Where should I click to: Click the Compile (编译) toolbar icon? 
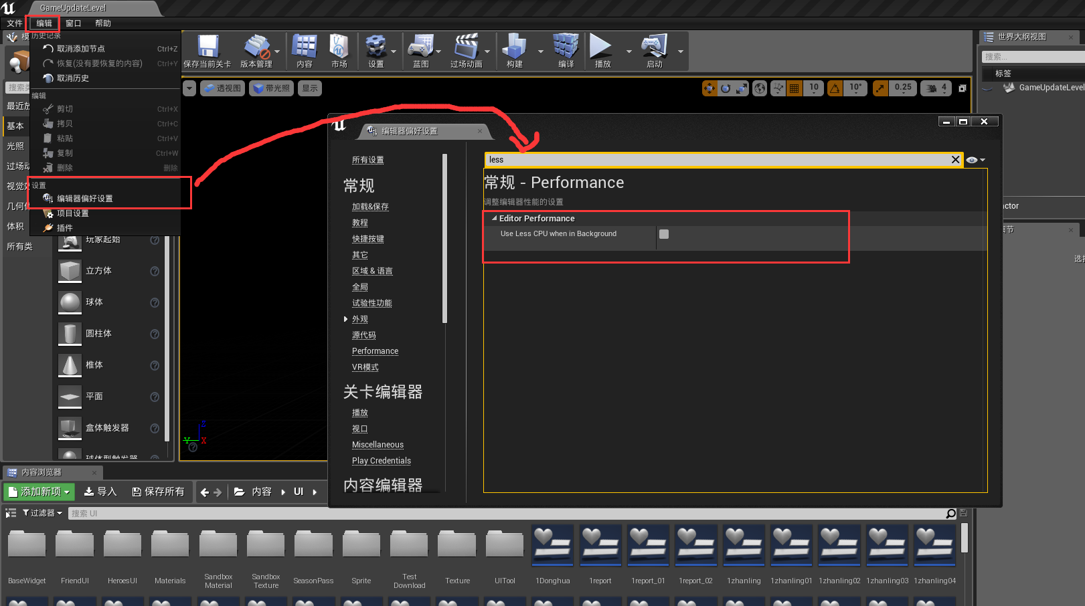point(566,50)
